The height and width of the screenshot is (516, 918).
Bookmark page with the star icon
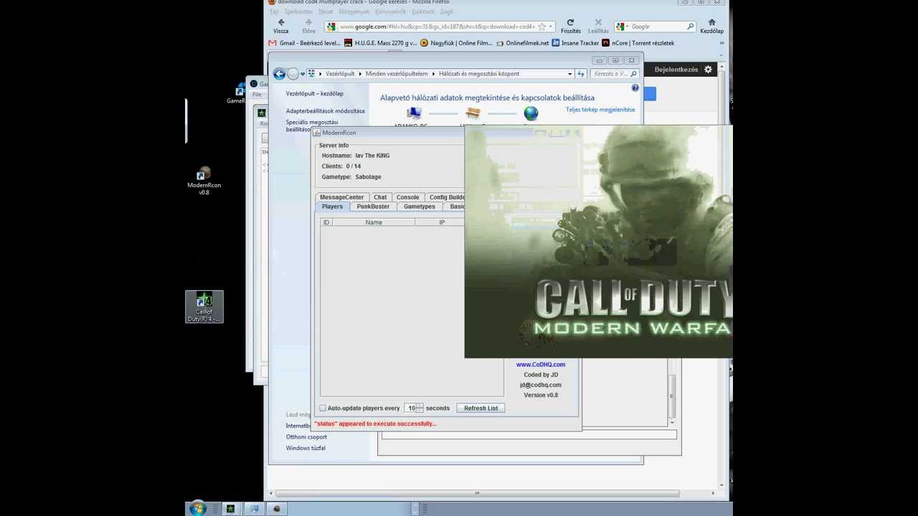click(x=543, y=27)
